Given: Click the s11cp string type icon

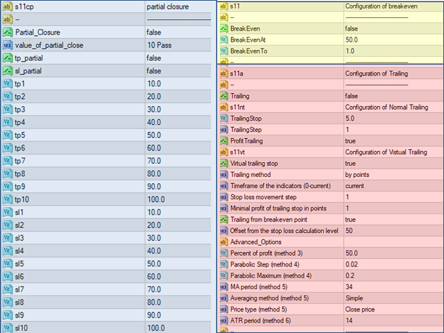Looking at the screenshot, I should pos(8,6).
